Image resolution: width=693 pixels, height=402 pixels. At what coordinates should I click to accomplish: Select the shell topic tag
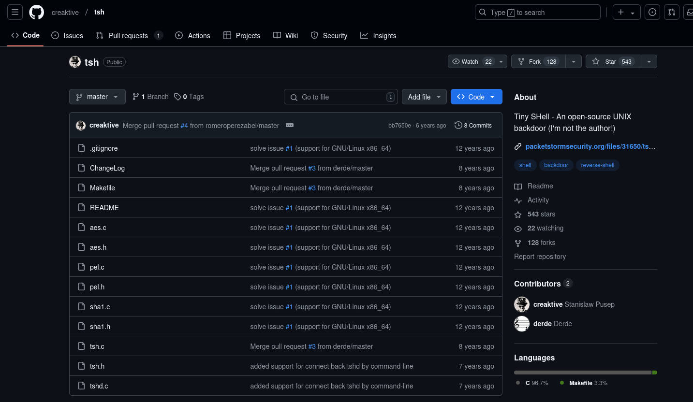525,165
